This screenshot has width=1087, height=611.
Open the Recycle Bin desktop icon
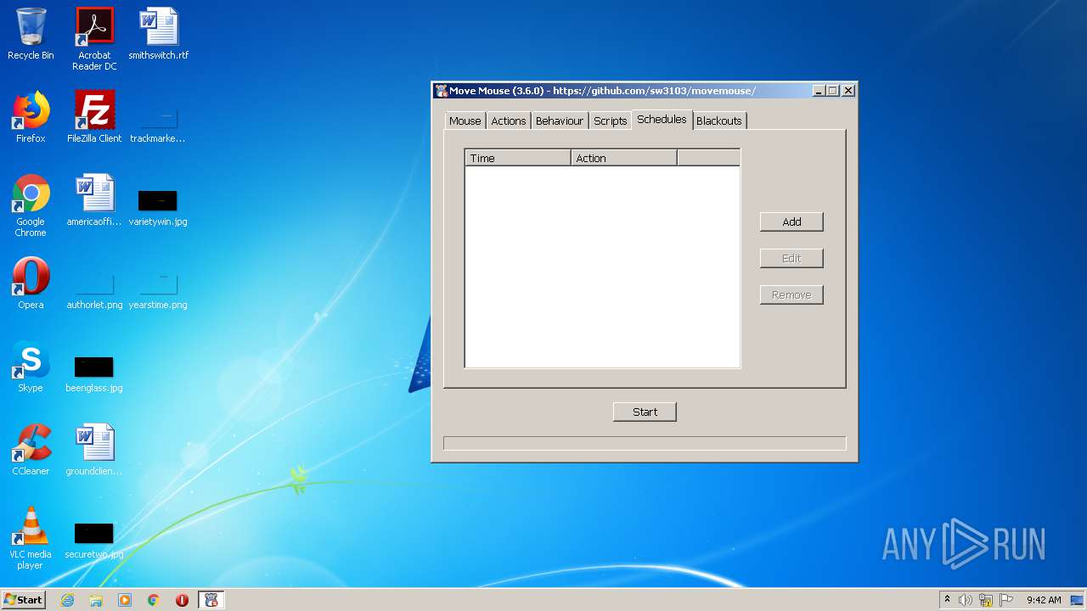tap(31, 34)
